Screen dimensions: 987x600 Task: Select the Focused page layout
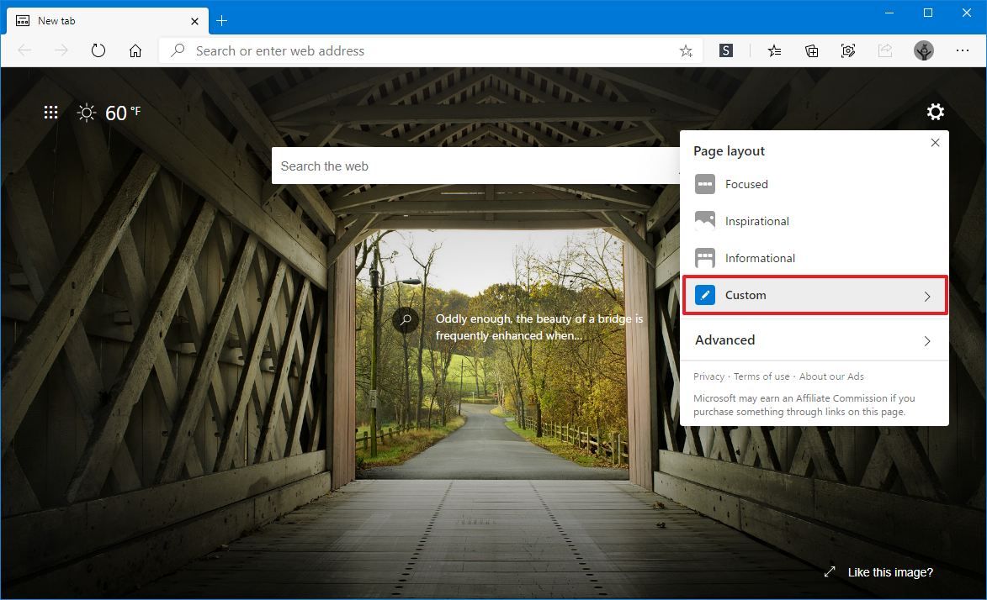pos(746,184)
